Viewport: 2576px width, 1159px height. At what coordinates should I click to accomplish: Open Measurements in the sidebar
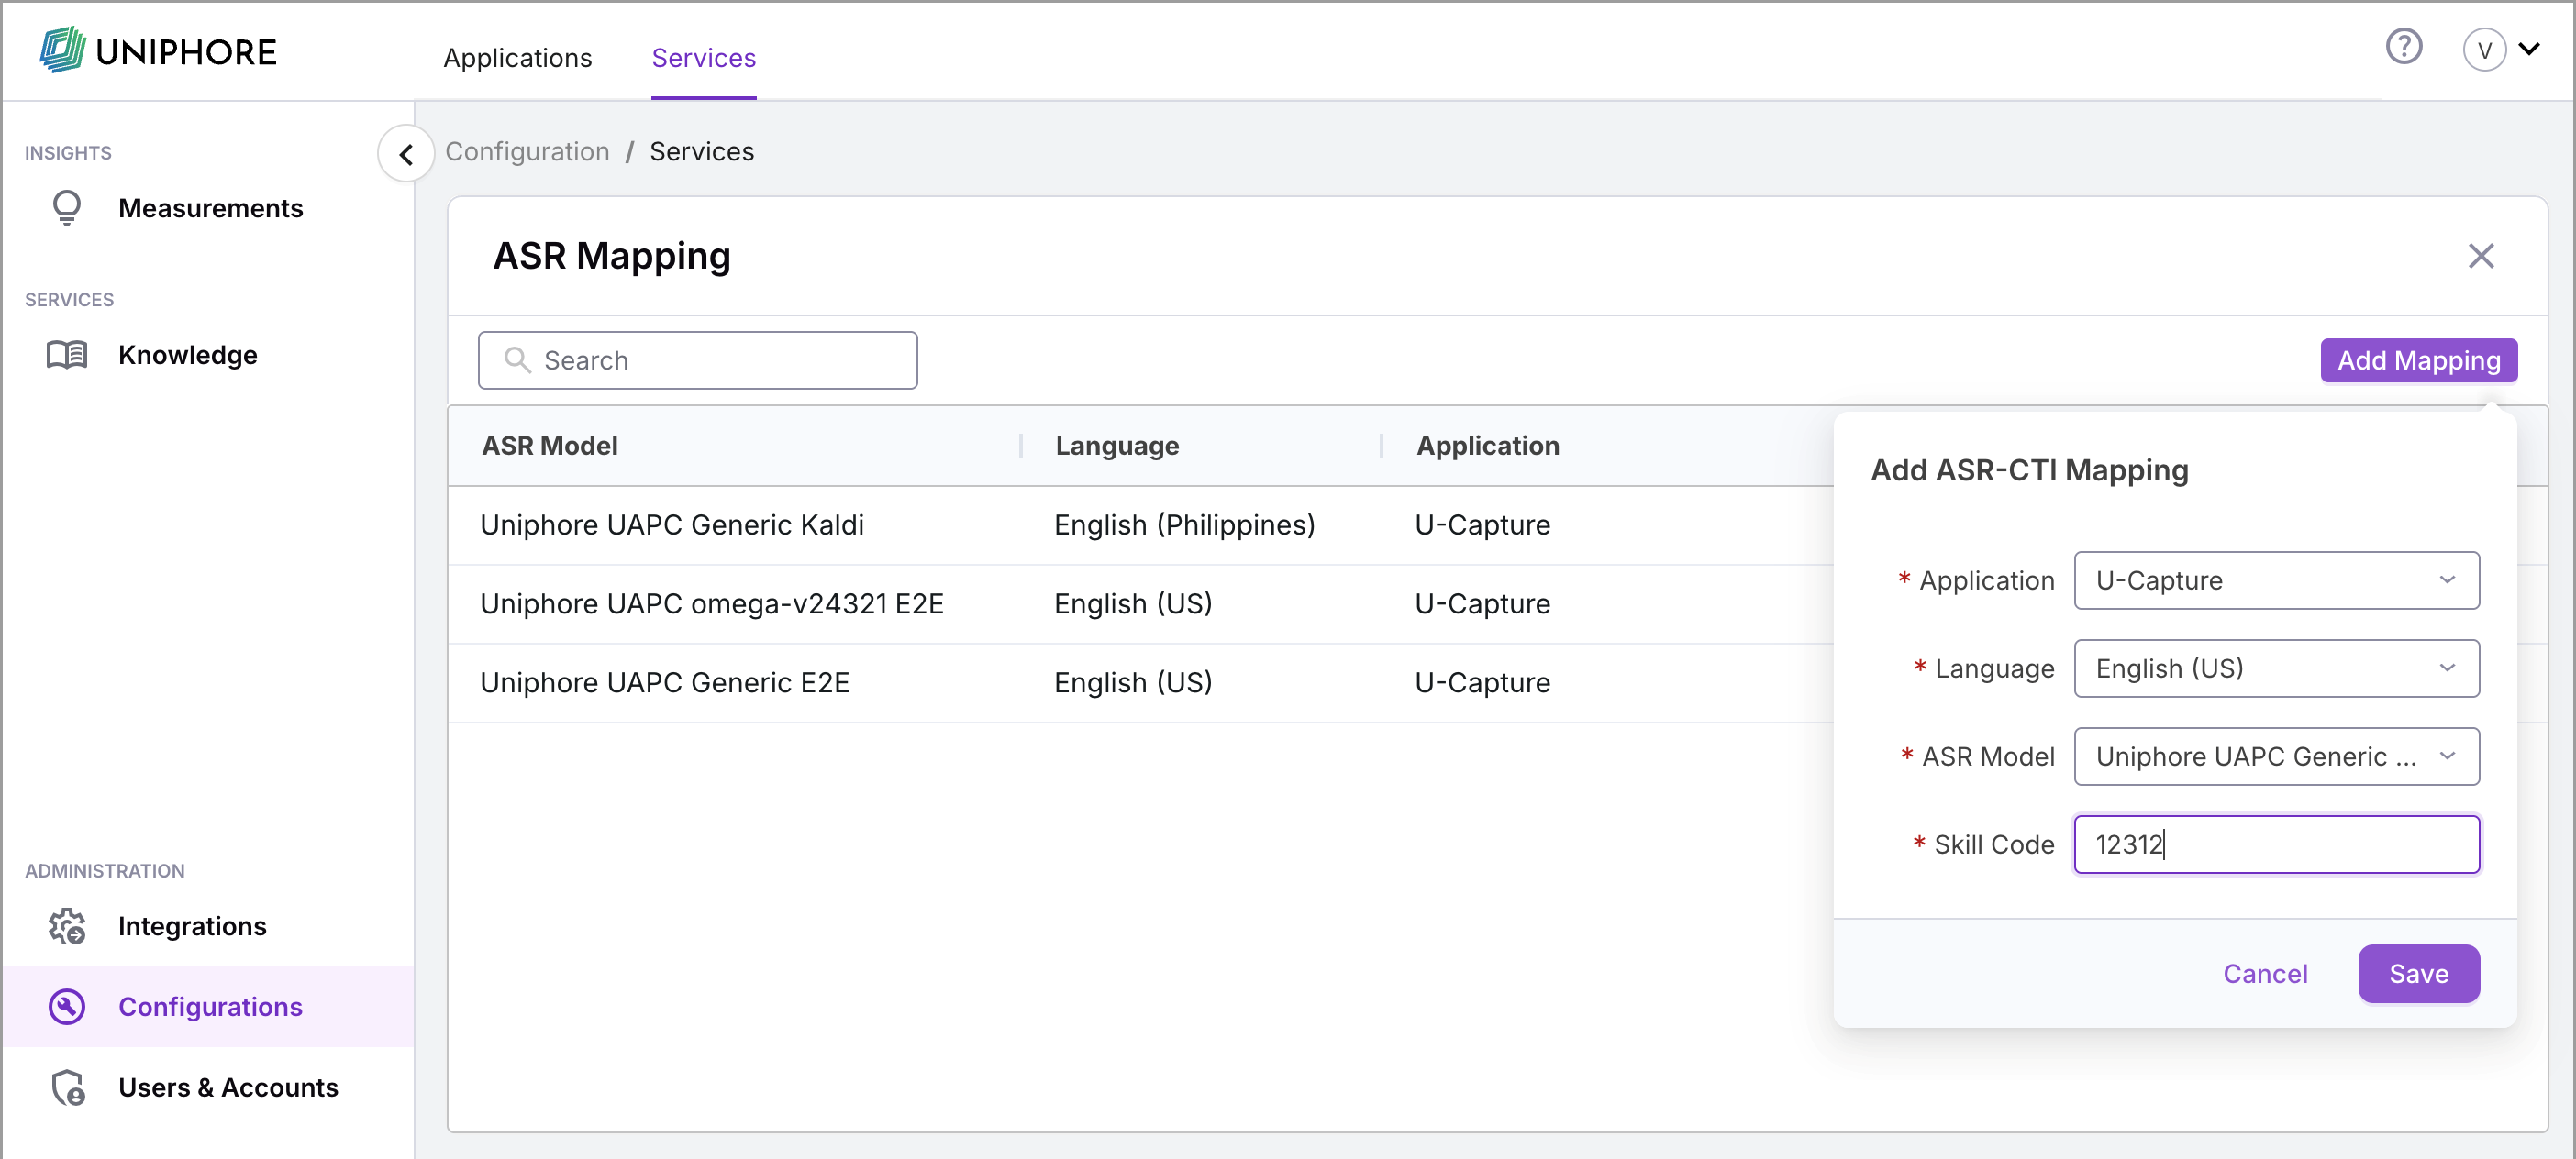(x=209, y=208)
